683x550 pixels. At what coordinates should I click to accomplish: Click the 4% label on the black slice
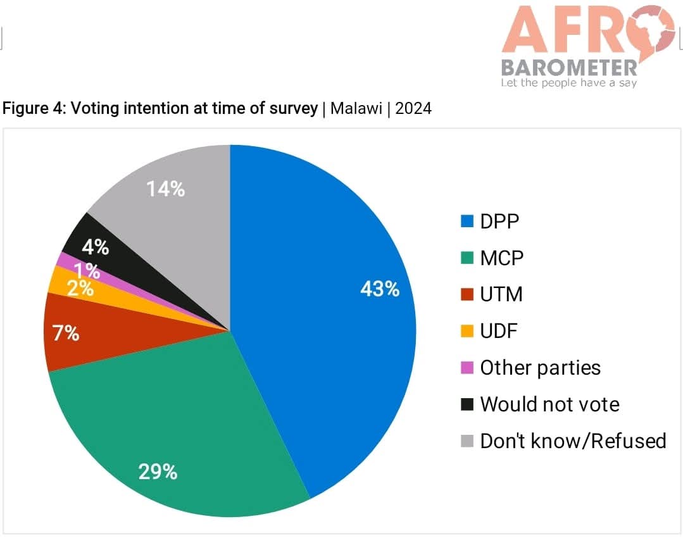coord(97,247)
